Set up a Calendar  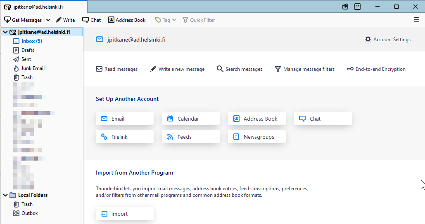[191, 119]
